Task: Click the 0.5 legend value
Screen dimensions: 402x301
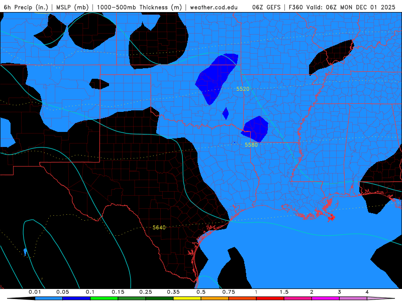Action: (201, 292)
